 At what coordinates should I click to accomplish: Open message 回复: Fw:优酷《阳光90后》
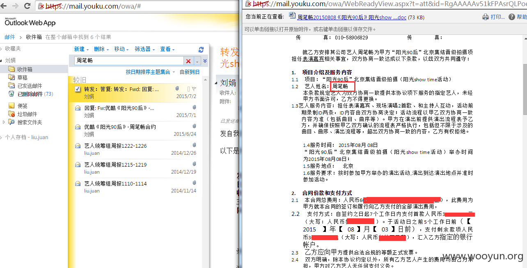[x=136, y=112]
